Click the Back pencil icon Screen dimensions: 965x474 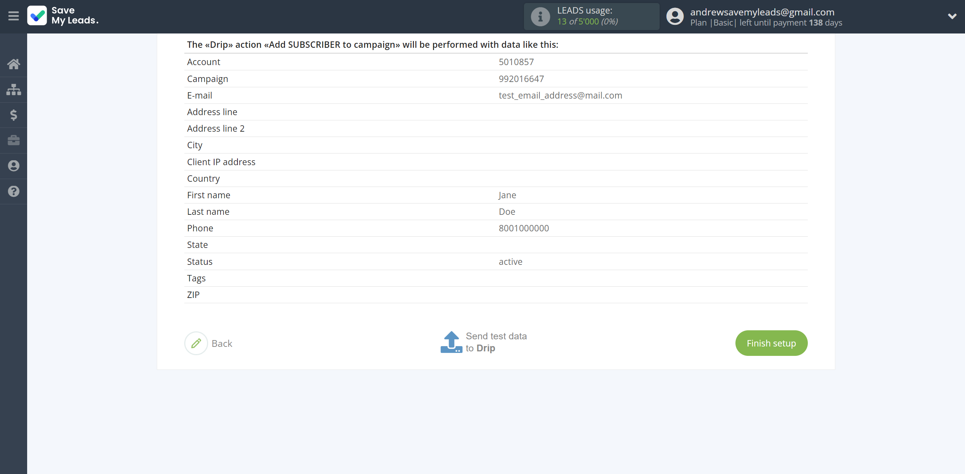tap(196, 343)
